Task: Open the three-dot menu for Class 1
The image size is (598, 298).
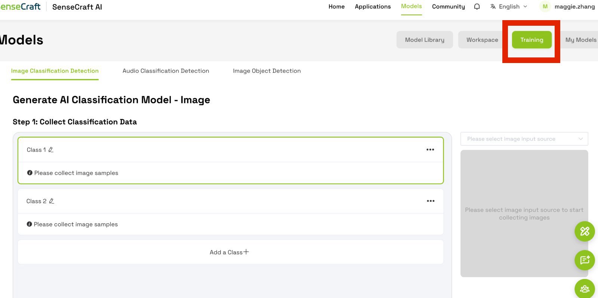Action: 430,150
